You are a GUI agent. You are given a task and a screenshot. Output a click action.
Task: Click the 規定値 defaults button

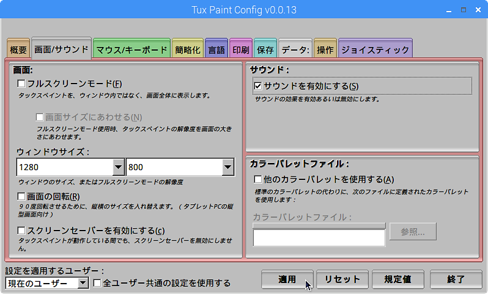pos(397,279)
